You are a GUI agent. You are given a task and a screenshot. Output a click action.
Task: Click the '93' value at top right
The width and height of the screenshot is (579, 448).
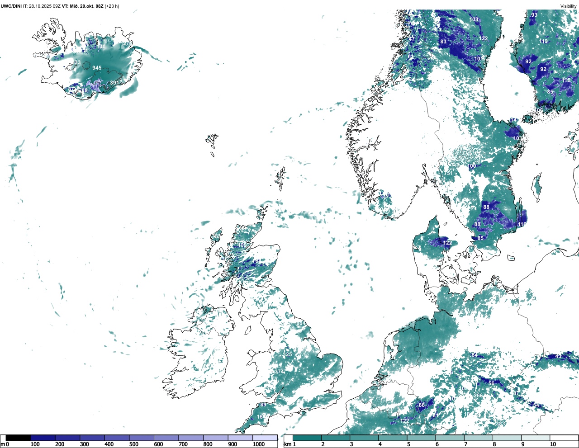[534, 15]
